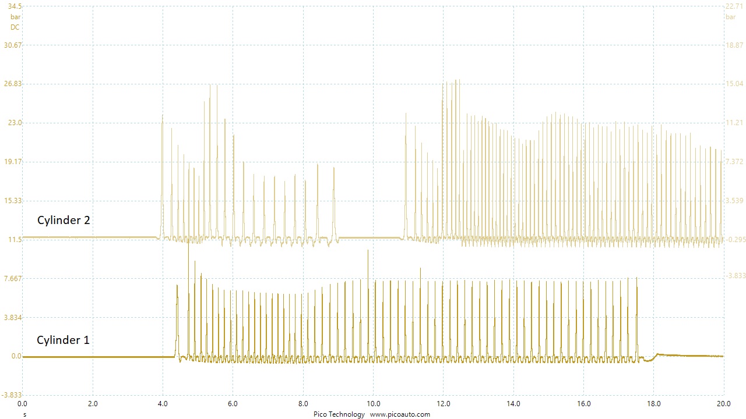This screenshot has height=419, width=746.
Task: Select the Cylinder 1 channel label
Action: pos(63,340)
